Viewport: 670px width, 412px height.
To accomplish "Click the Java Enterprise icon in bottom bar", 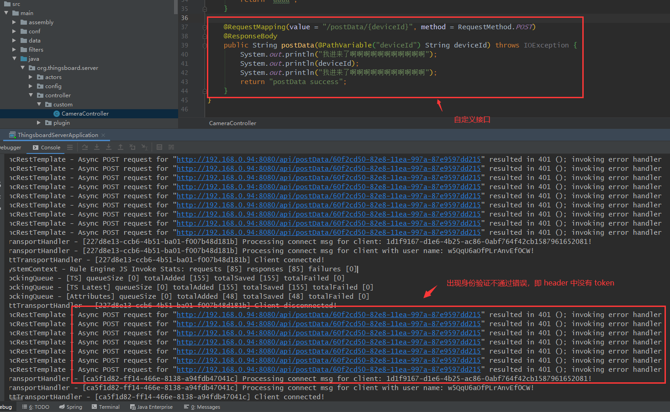I will pyautogui.click(x=133, y=407).
